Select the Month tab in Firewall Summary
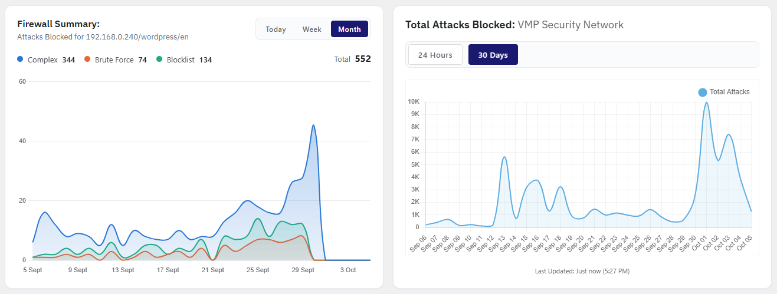This screenshot has height=294, width=777. click(349, 29)
